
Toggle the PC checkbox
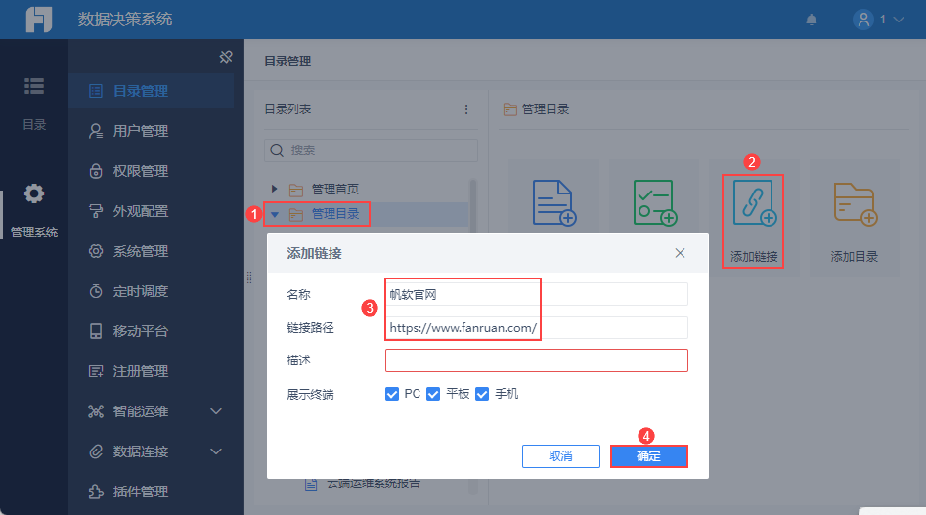[391, 394]
